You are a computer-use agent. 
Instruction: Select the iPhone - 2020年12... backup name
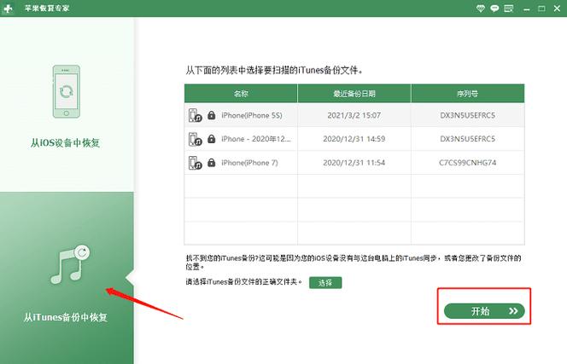click(256, 139)
